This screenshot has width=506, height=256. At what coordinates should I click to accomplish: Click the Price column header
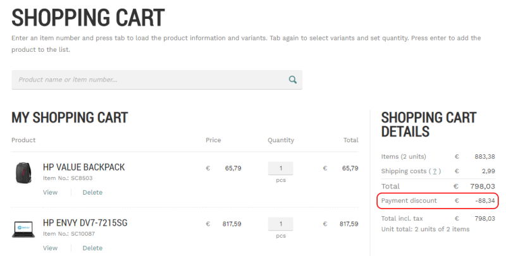pyautogui.click(x=213, y=140)
